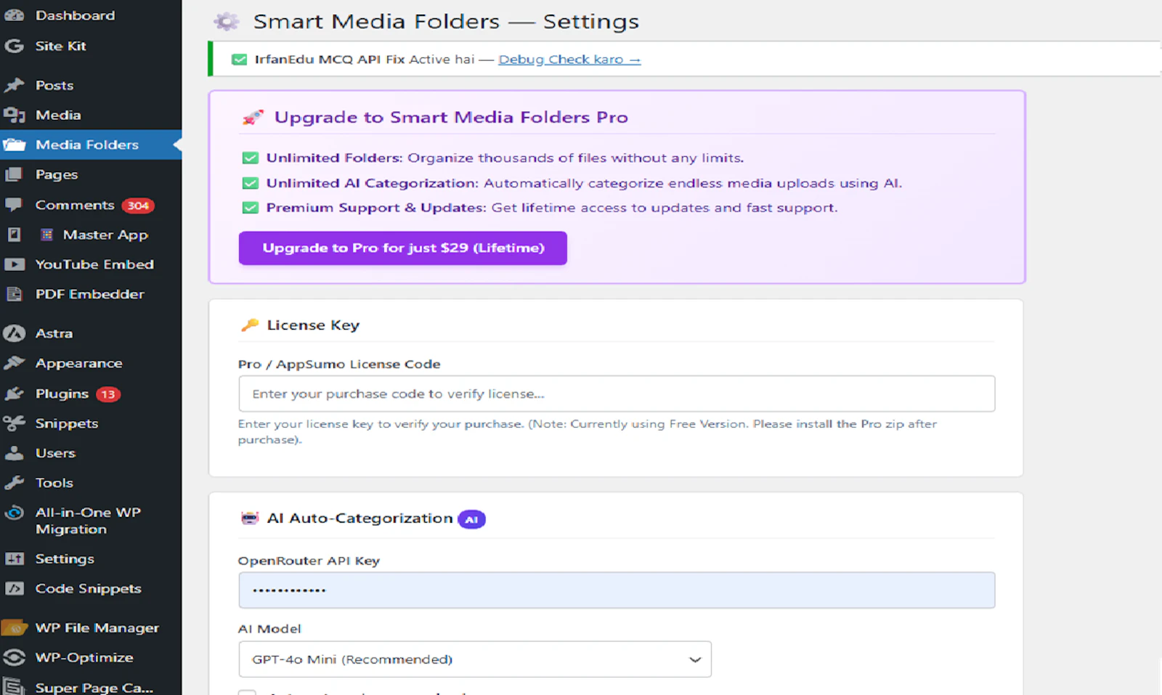
Task: Click 'Upgrade to Smart Media Folders Pro' heading
Action: (450, 118)
